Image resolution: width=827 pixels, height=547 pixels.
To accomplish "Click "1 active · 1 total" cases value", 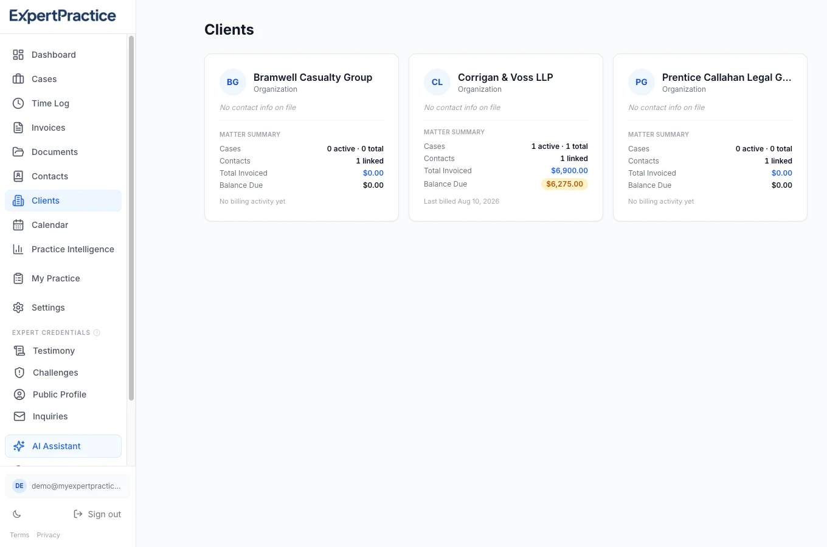I will [559, 146].
